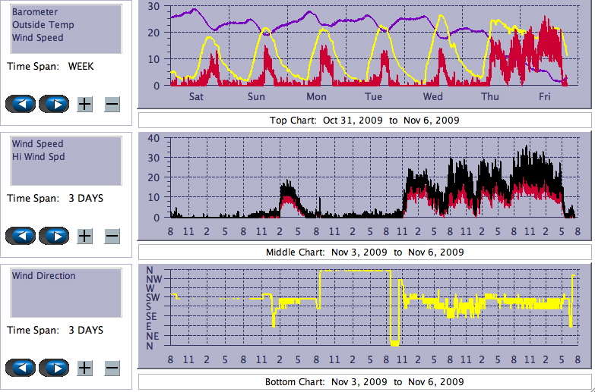Click the top chart back arrow button

pos(21,104)
